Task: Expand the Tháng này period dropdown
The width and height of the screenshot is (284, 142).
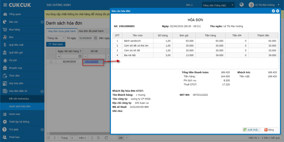Action: (x=56, y=38)
